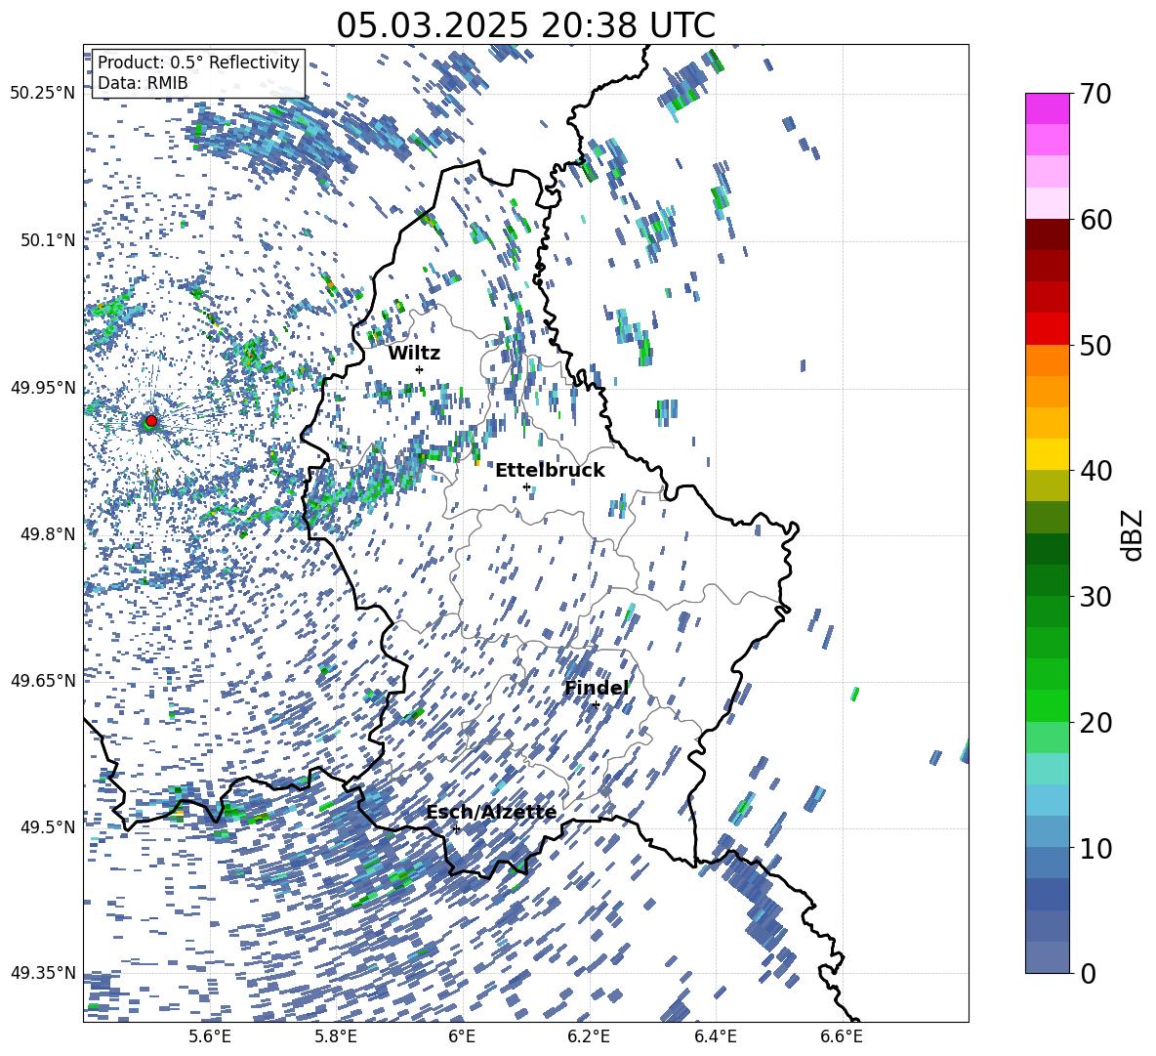Click the Wiltz location cross marker
The height and width of the screenshot is (1056, 1156).
pyautogui.click(x=420, y=369)
